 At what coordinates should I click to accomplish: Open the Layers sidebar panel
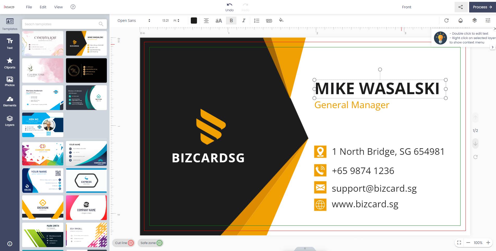(x=10, y=121)
